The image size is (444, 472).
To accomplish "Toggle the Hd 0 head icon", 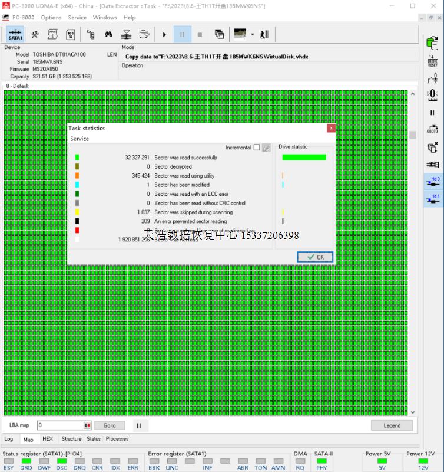I will coord(433,182).
